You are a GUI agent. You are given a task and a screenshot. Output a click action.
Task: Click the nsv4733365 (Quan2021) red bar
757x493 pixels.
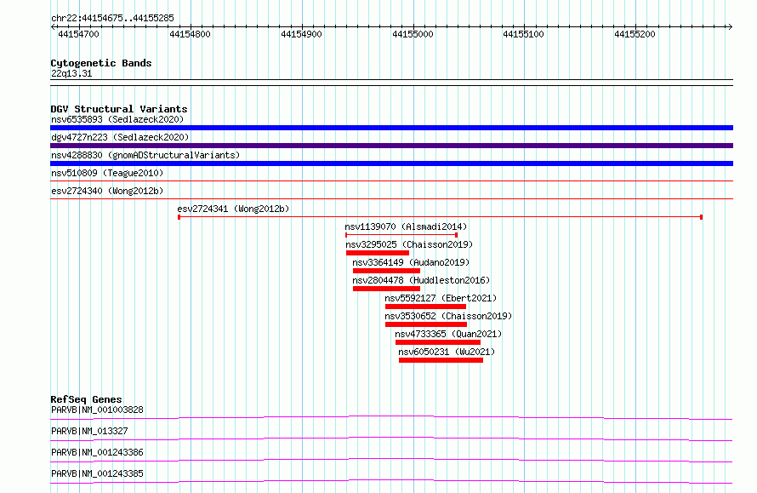click(x=438, y=342)
